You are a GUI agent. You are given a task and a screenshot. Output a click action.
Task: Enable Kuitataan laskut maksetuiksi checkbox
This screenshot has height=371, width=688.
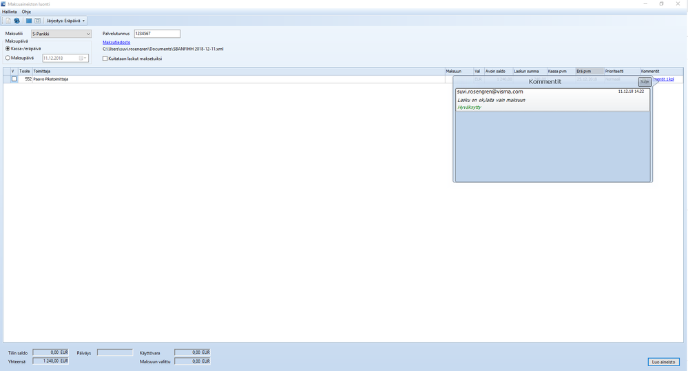coord(105,59)
